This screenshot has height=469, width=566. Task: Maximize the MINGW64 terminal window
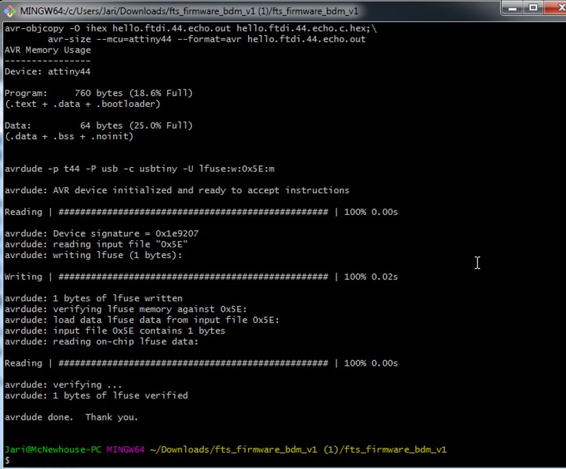click(x=533, y=8)
